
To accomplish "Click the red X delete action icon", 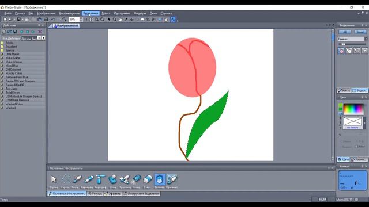I will tap(40, 32).
